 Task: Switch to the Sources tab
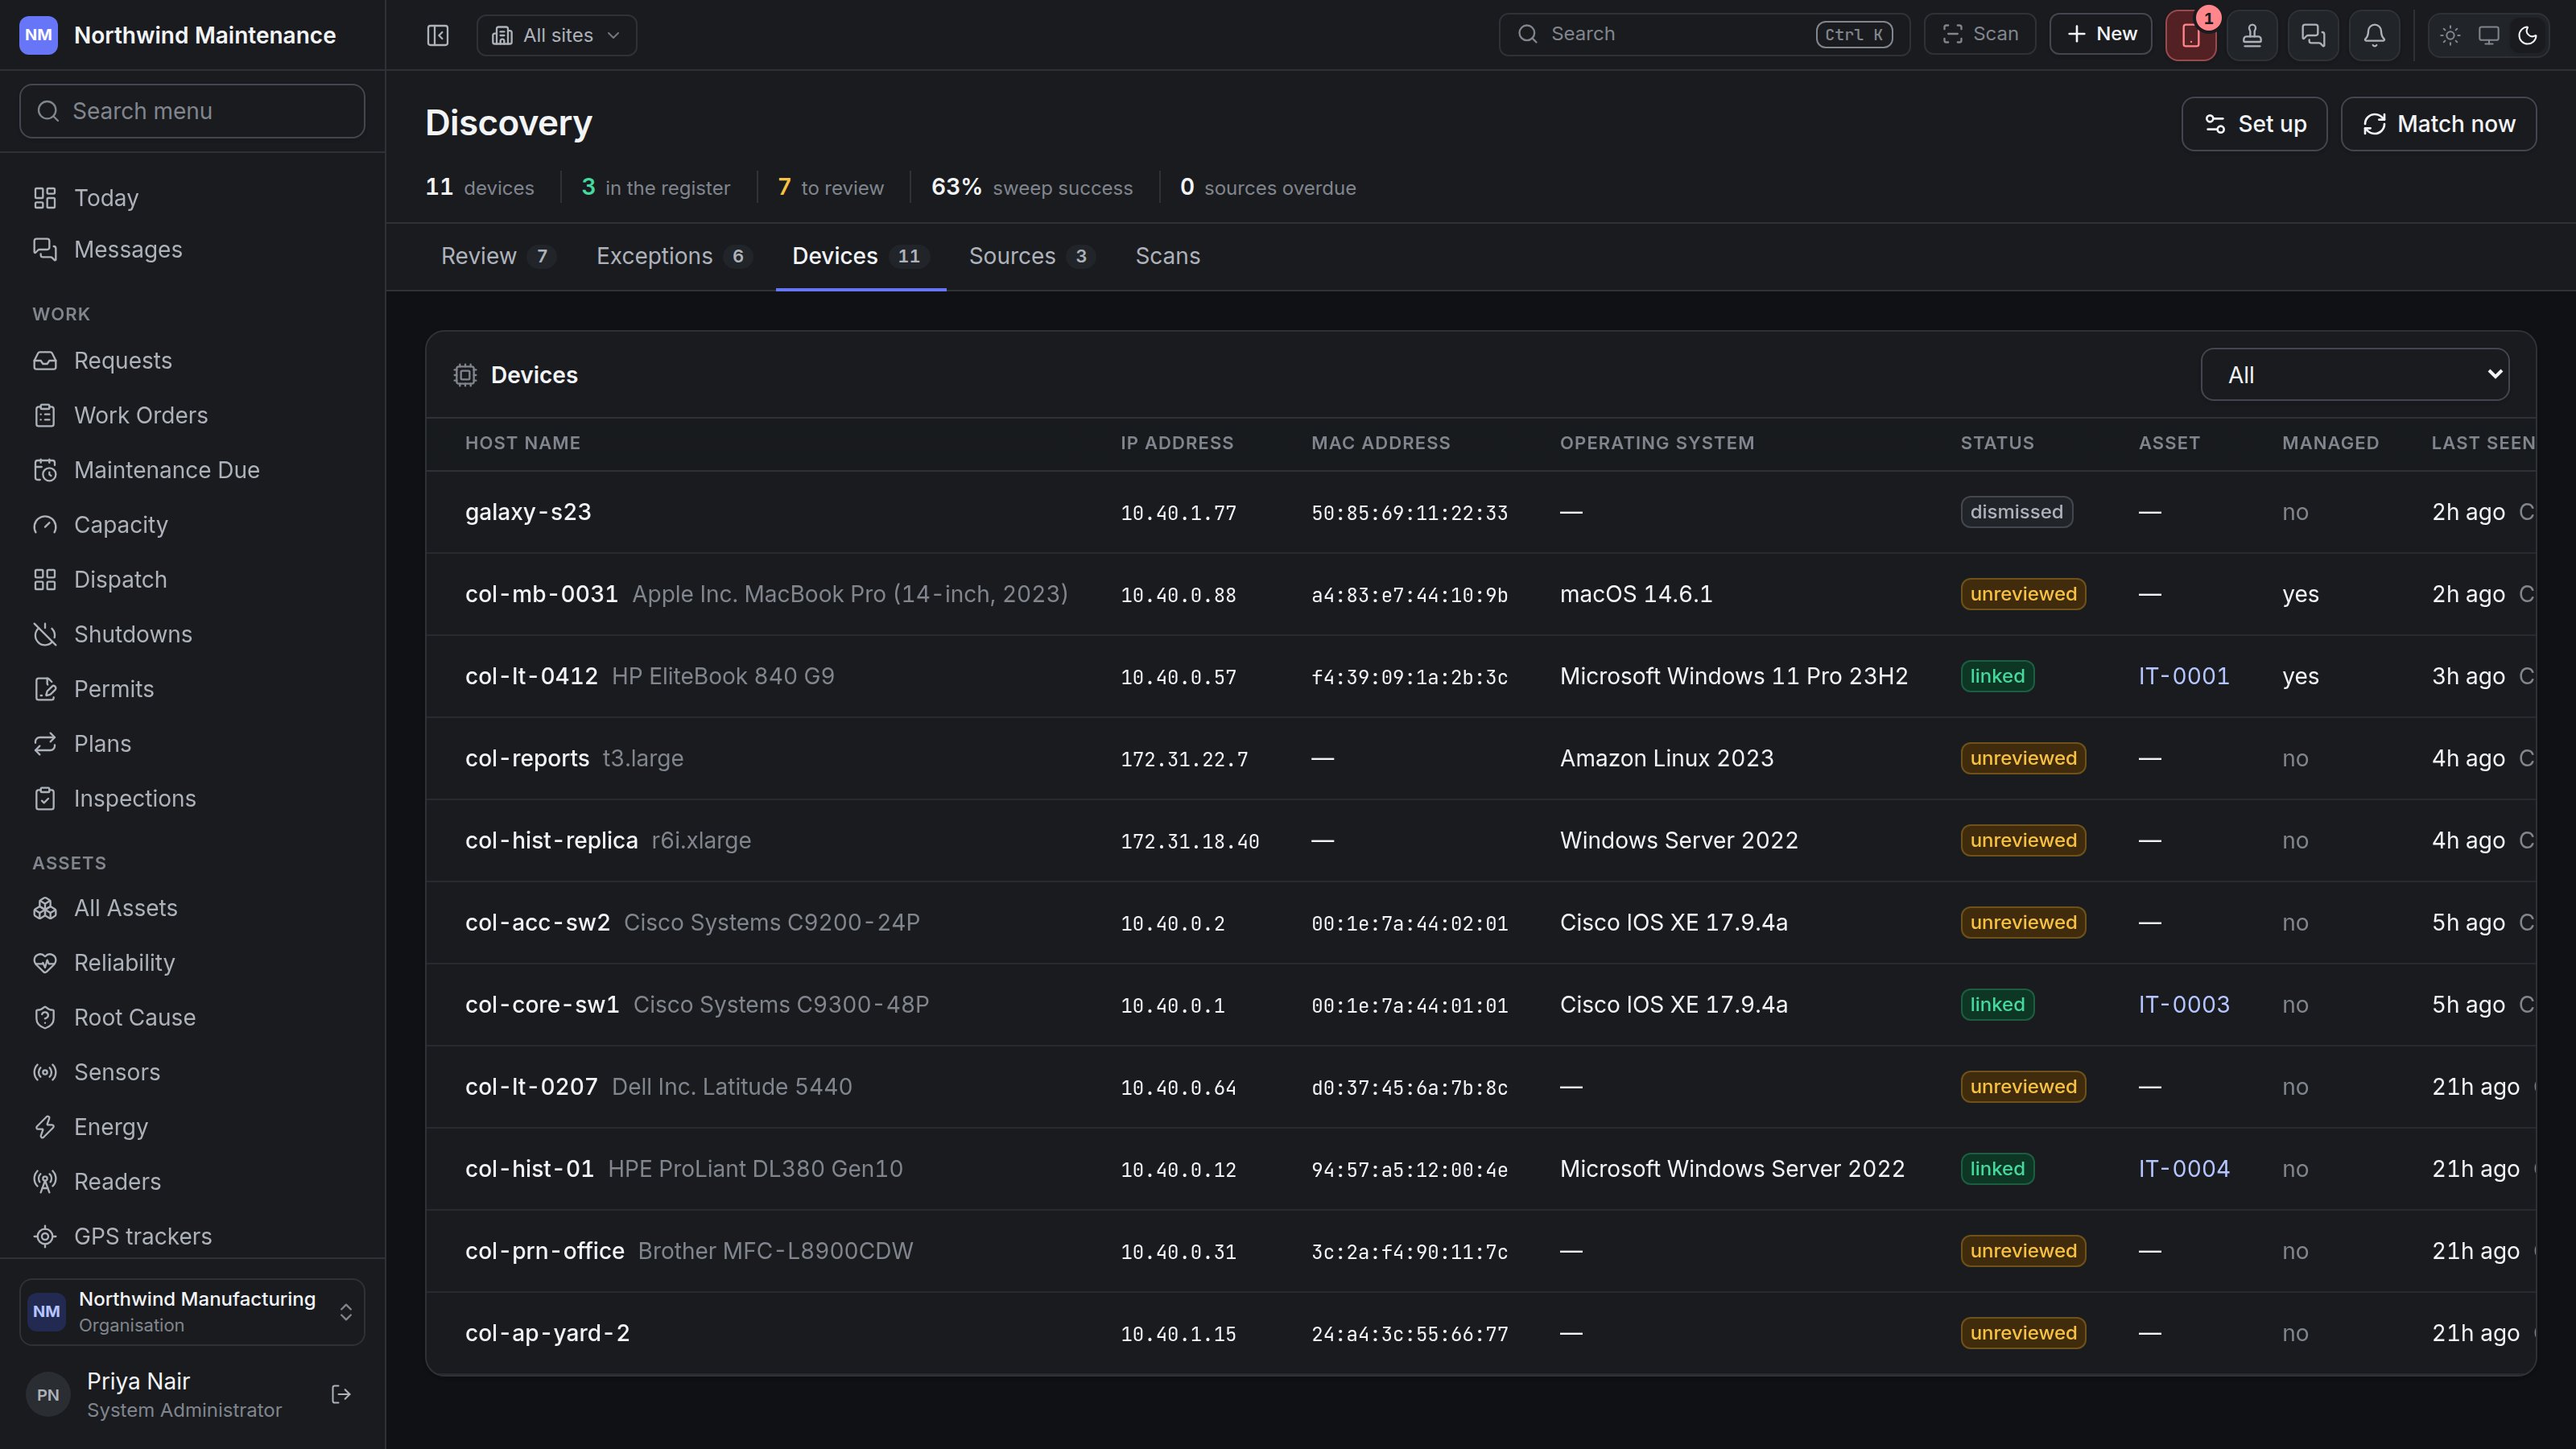pyautogui.click(x=1031, y=256)
